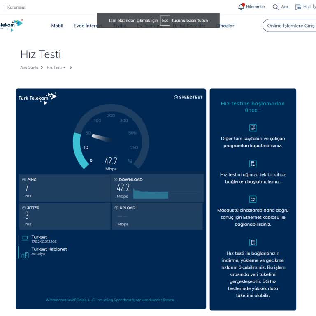Click the IP address 176.240.213.105
The image size is (316, 316).
[44, 242]
